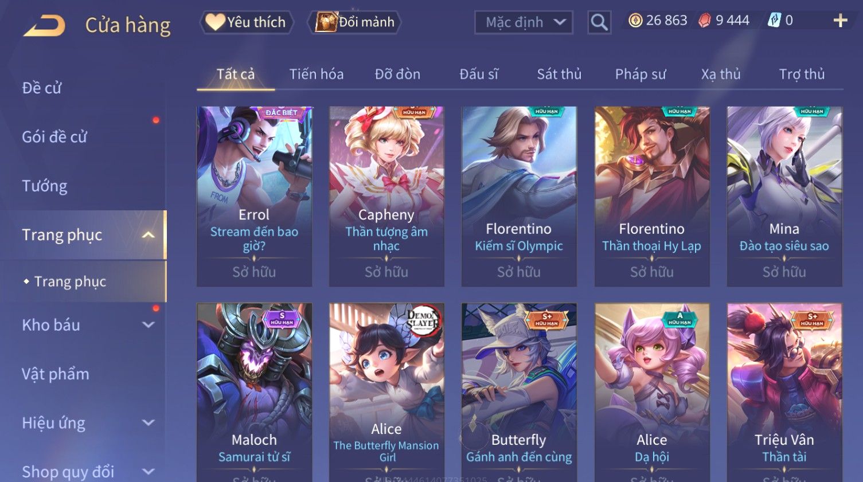Image resolution: width=863 pixels, height=482 pixels.
Task: Click the plus icon to add currency
Action: coord(840,21)
